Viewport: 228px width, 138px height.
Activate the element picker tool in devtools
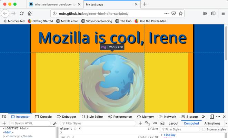tap(4, 117)
